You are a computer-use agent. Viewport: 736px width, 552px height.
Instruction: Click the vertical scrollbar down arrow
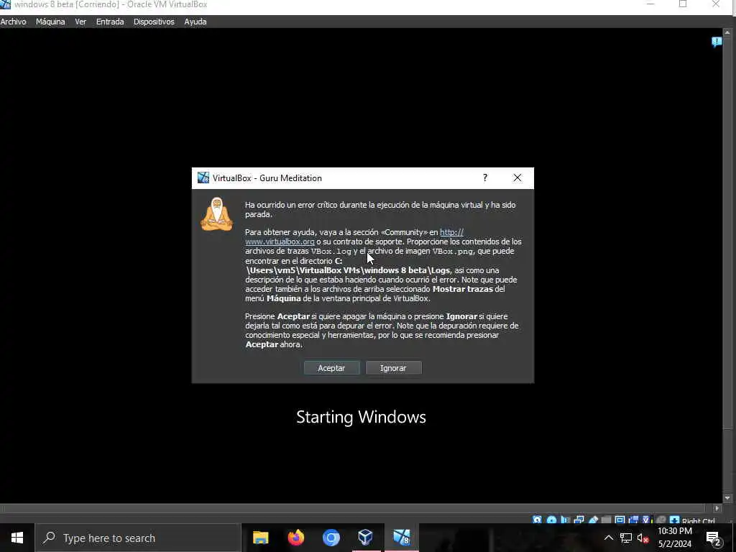pyautogui.click(x=727, y=498)
